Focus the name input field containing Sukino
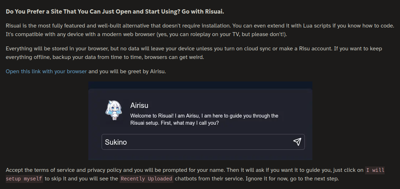400x189 pixels. (x=203, y=142)
